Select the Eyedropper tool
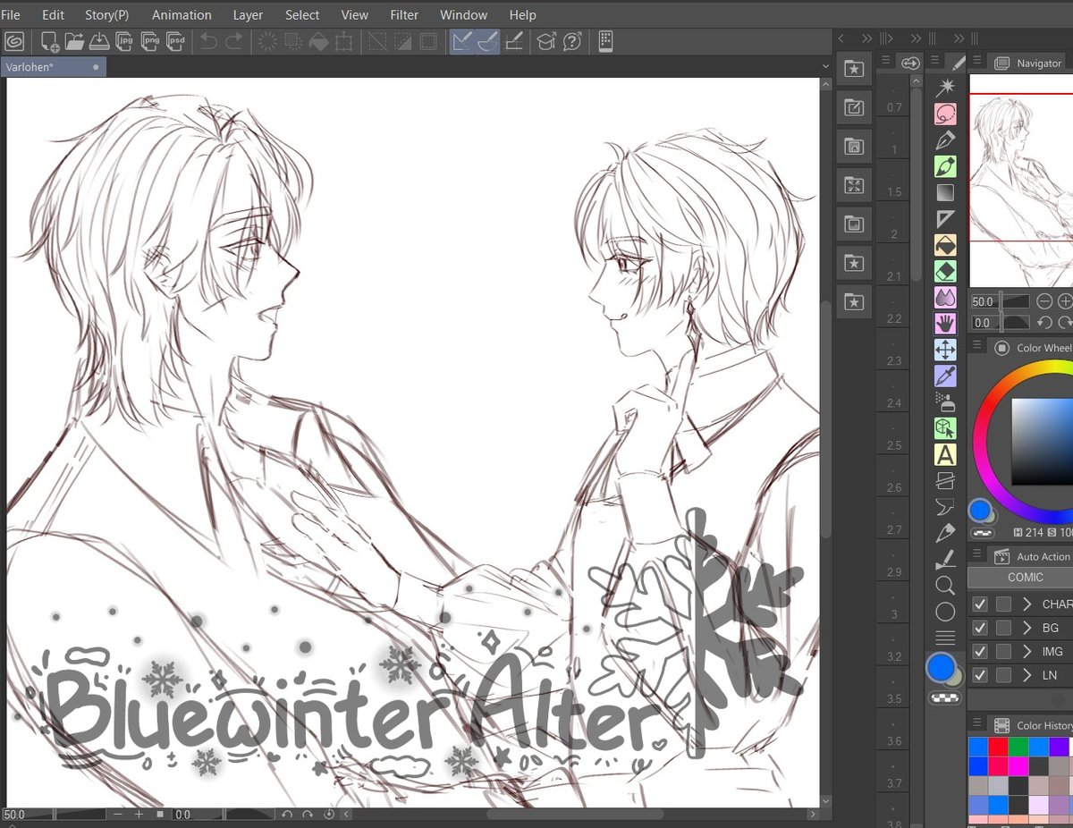 (945, 376)
